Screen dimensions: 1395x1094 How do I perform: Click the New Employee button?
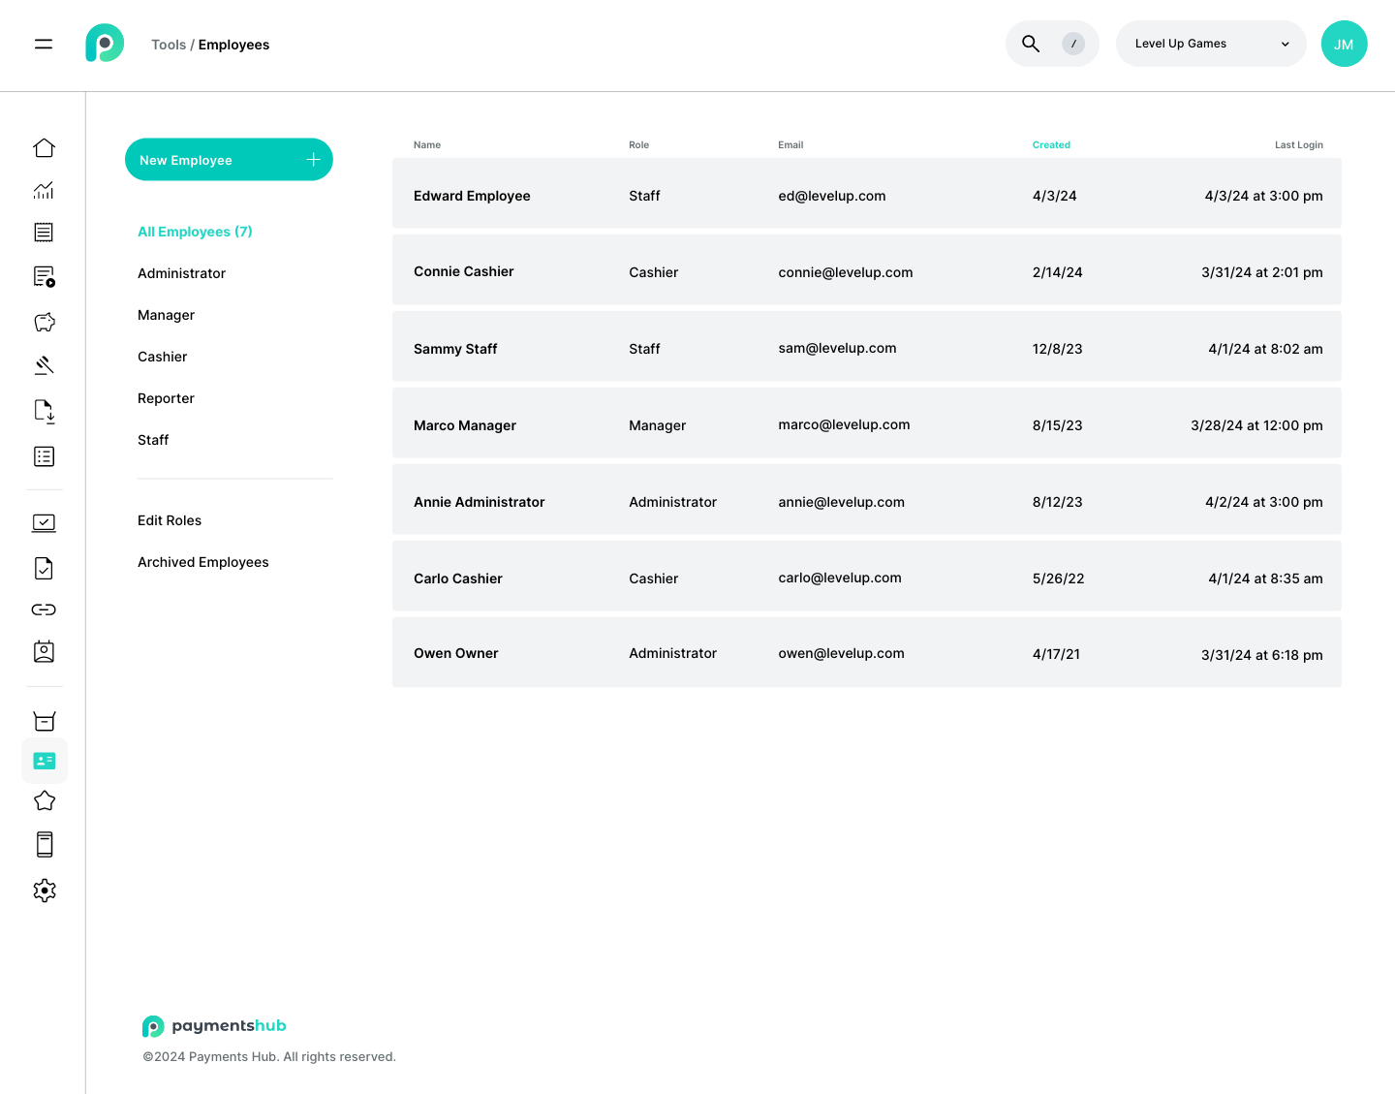pos(229,159)
